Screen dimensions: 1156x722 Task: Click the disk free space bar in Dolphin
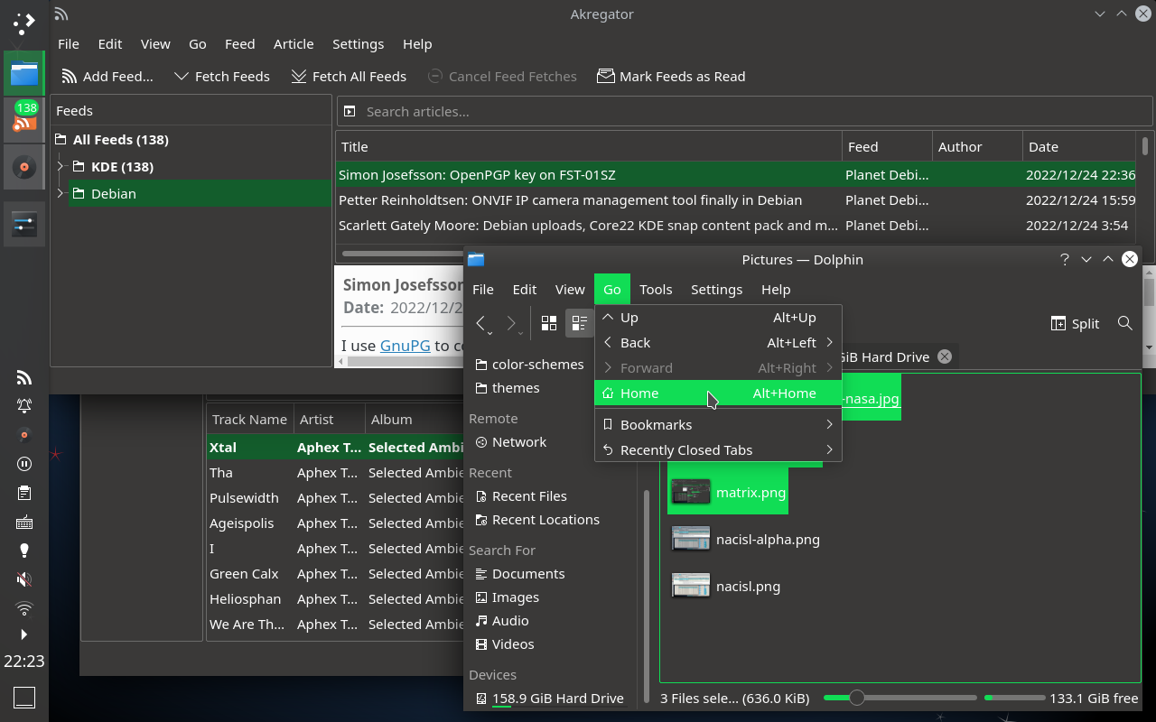tap(1014, 698)
